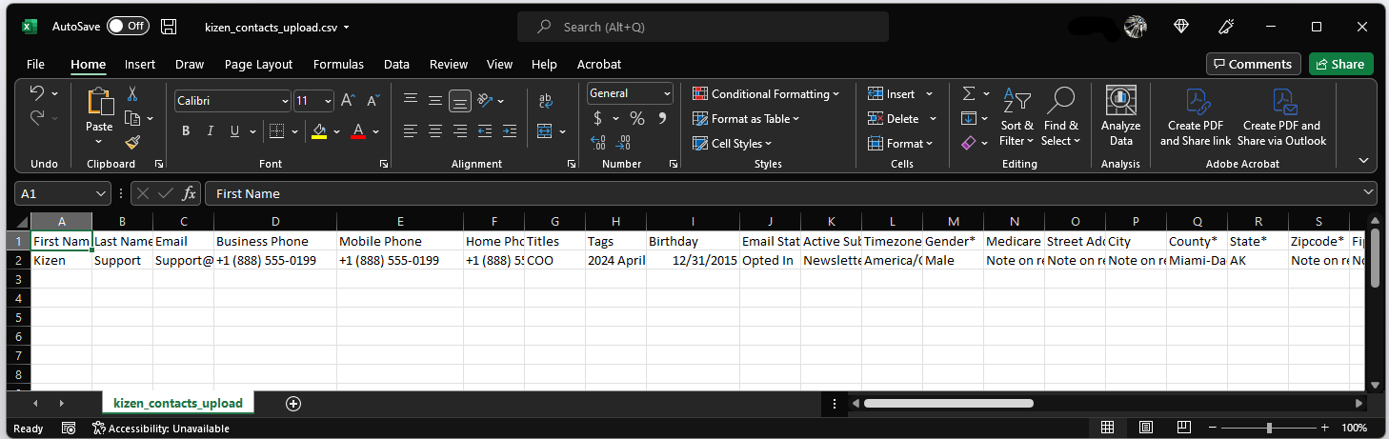The width and height of the screenshot is (1389, 439).
Task: Open Format as Table dropdown
Action: (746, 119)
